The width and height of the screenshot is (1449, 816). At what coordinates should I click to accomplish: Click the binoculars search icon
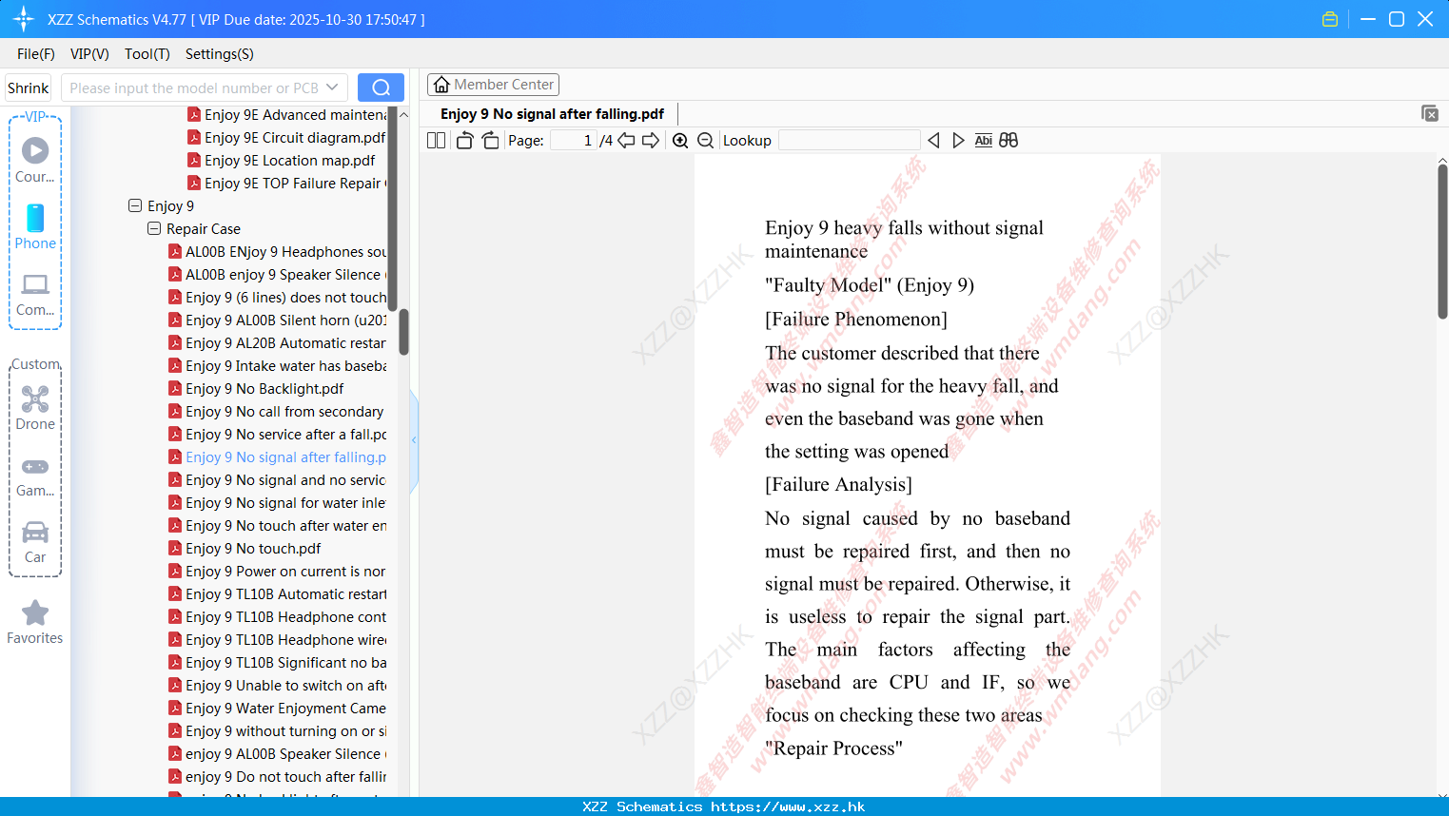[1008, 141]
